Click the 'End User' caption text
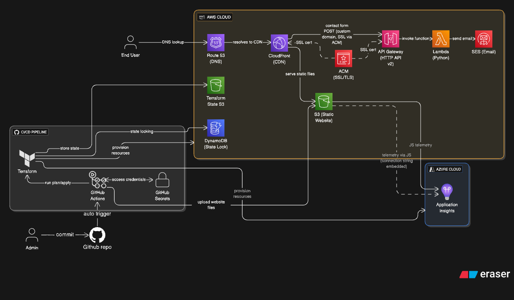Viewport: 514px width, 300px height. tap(131, 55)
